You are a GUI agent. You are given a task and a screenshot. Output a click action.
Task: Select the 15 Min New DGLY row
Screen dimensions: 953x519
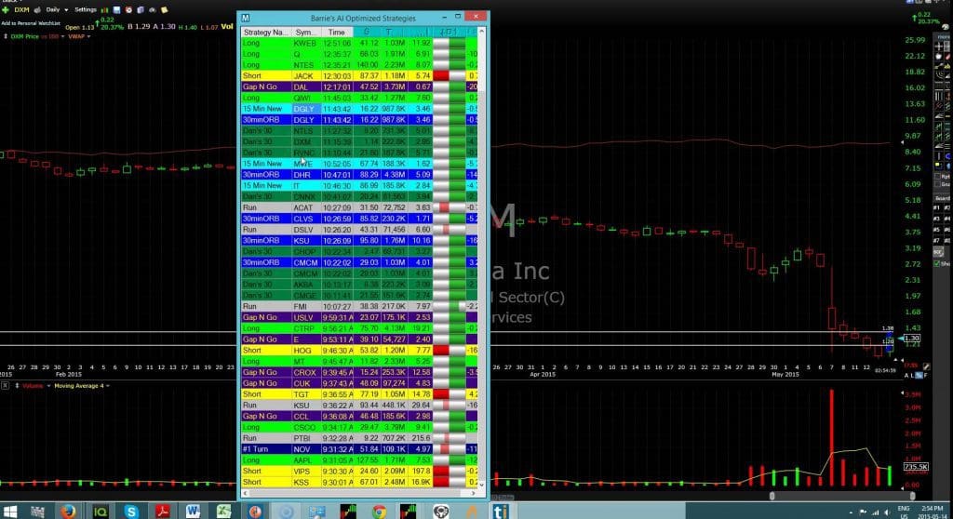(x=359, y=109)
